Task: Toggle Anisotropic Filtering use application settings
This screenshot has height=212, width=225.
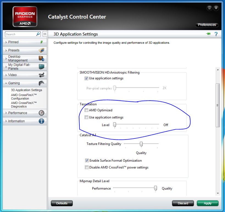Action: (86, 78)
